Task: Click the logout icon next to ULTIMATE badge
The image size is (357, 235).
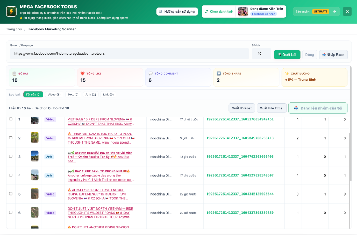Action: [x=334, y=12]
